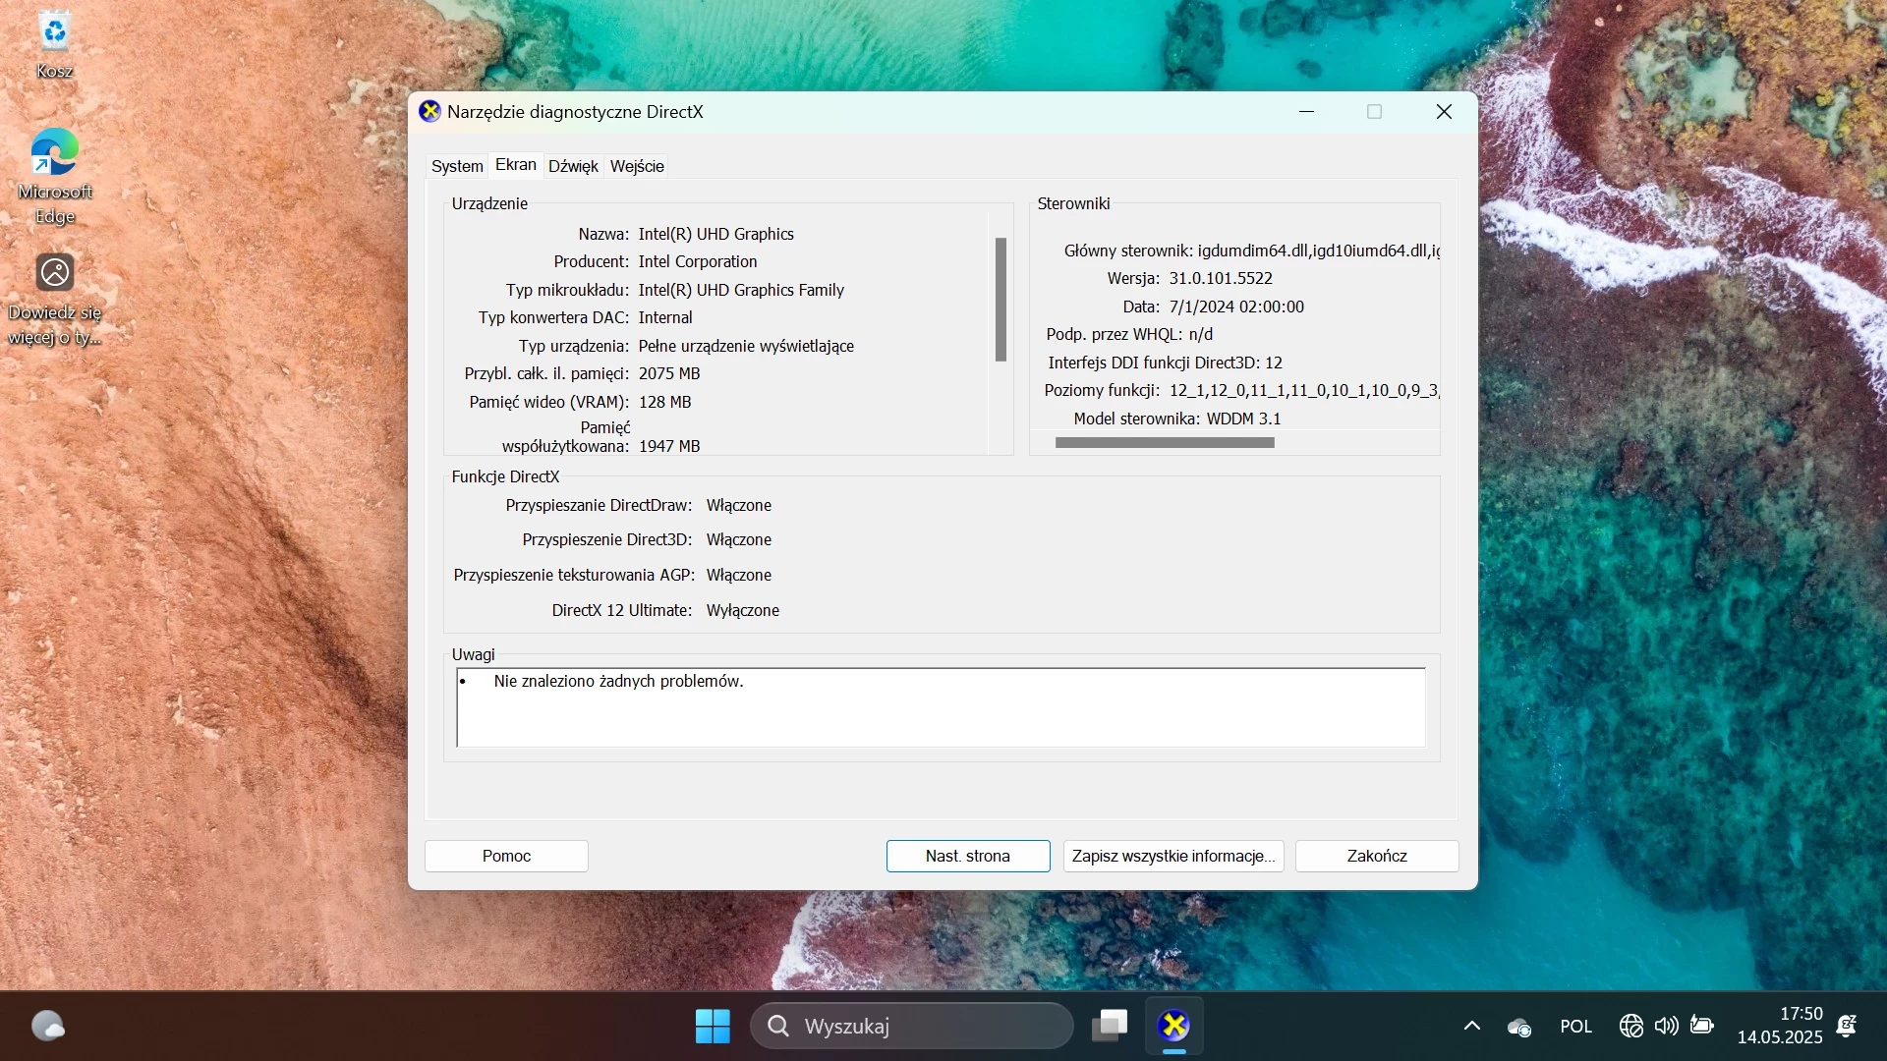Switch to the System tab
Viewport: 1887px width, 1061px height.
[457, 166]
